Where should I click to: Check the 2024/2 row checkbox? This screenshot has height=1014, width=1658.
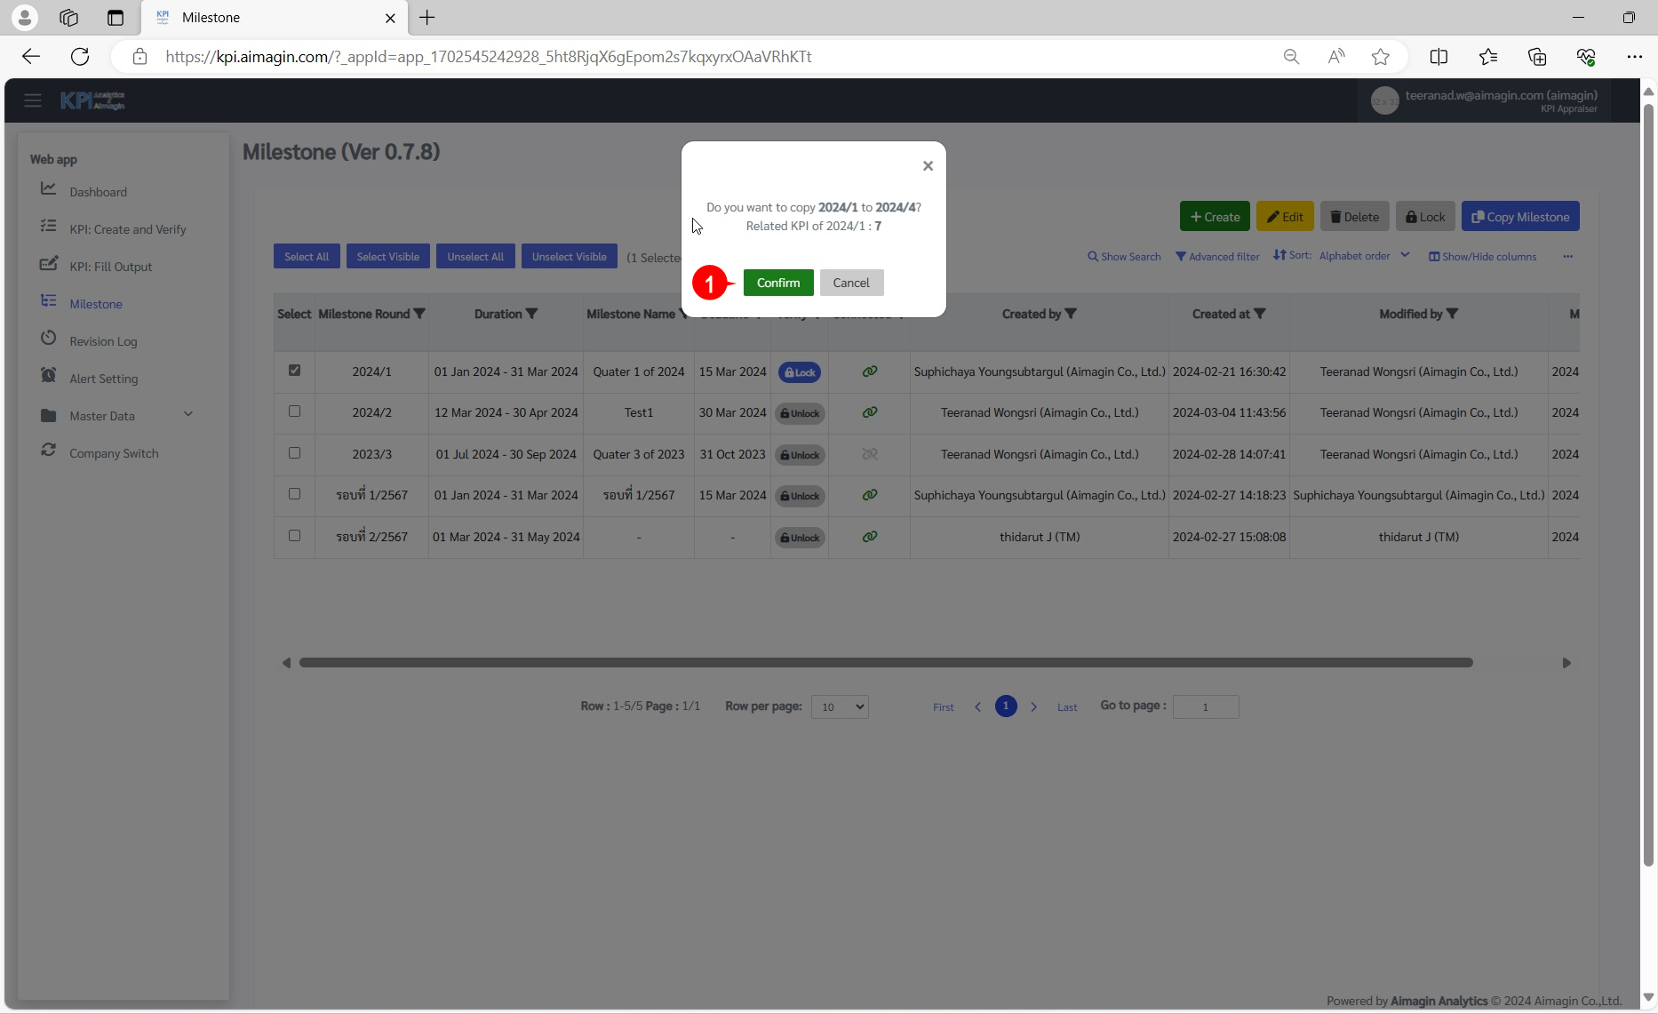point(294,411)
